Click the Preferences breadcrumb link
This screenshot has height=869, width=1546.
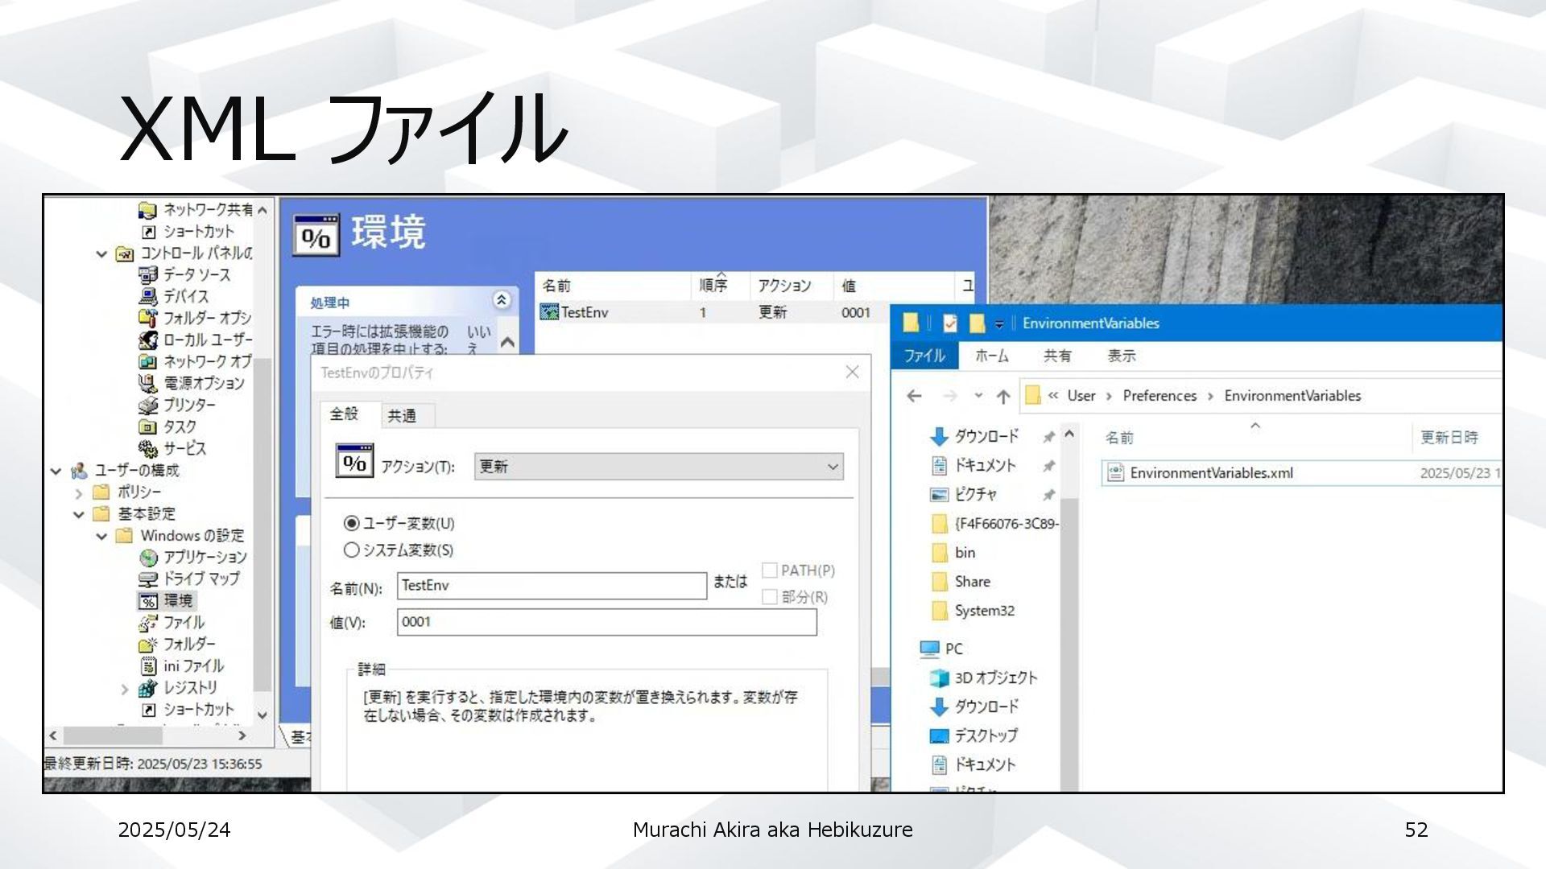coord(1159,396)
